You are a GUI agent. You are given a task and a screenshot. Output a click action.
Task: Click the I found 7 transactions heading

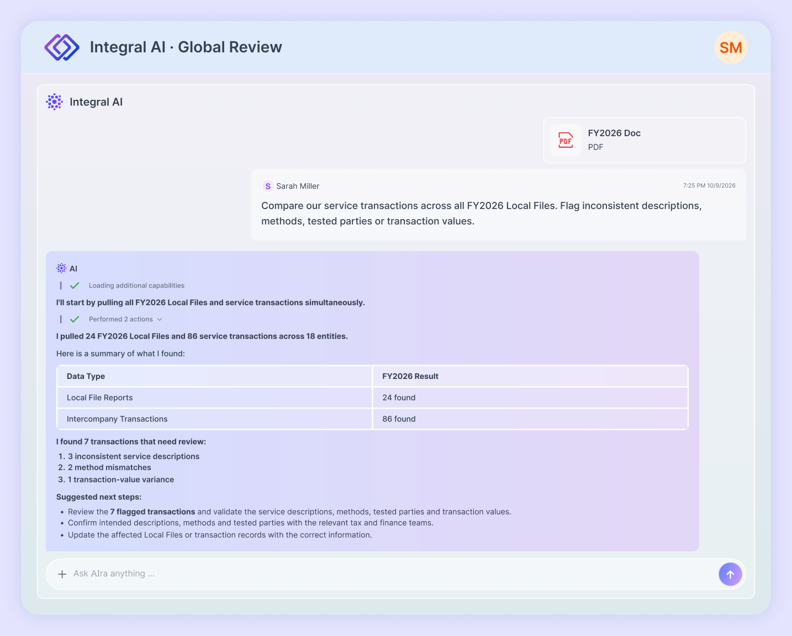point(131,442)
